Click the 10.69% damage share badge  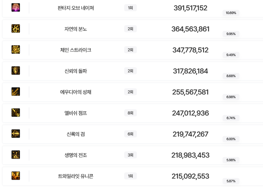click(x=231, y=13)
